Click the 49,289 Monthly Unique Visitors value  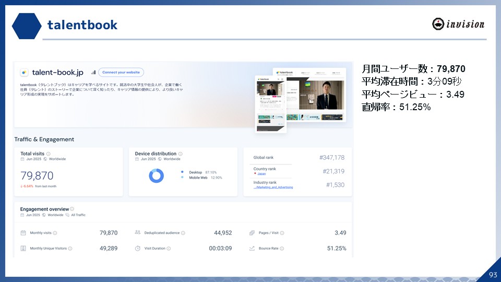coord(109,248)
